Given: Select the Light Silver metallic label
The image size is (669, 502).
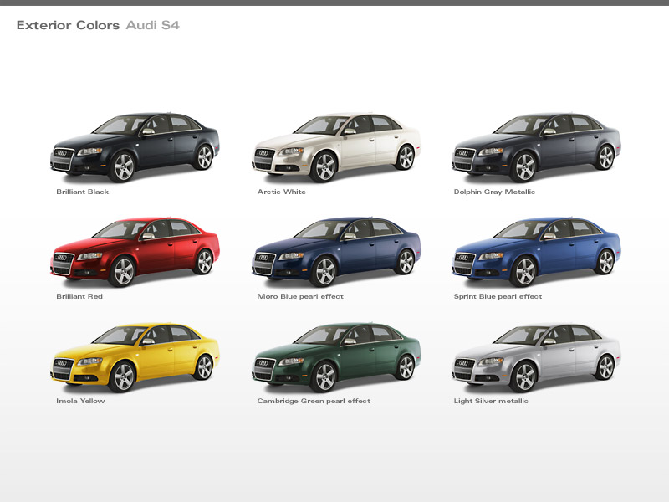Looking at the screenshot, I should point(491,401).
